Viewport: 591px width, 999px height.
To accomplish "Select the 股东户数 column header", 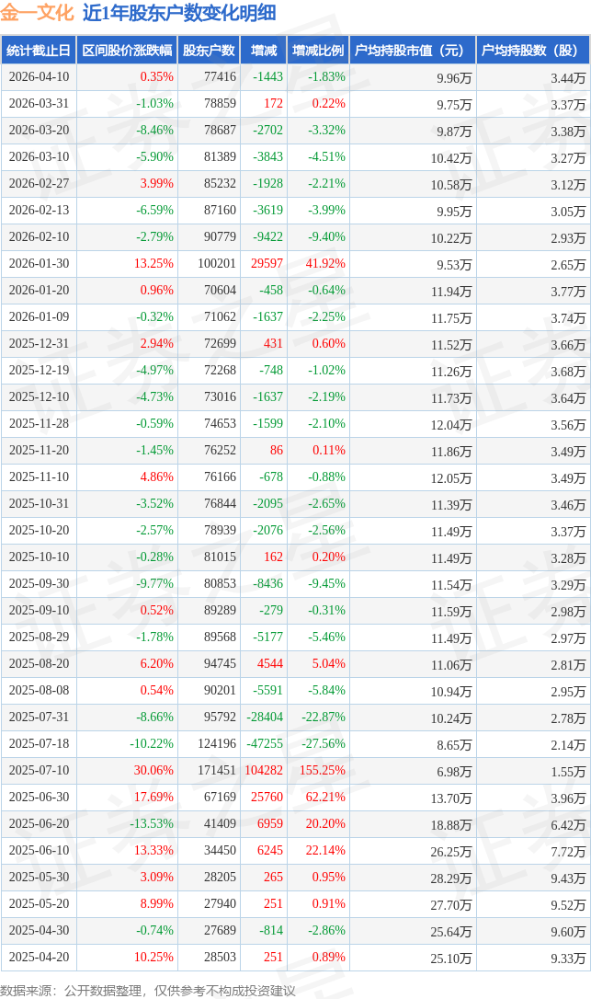I will [209, 51].
